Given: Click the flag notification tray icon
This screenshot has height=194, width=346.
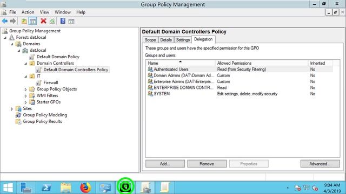Looking at the screenshot, I should [297, 188].
